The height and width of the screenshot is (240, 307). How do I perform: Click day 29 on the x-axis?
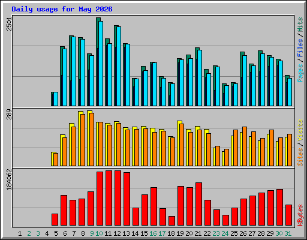(270, 233)
